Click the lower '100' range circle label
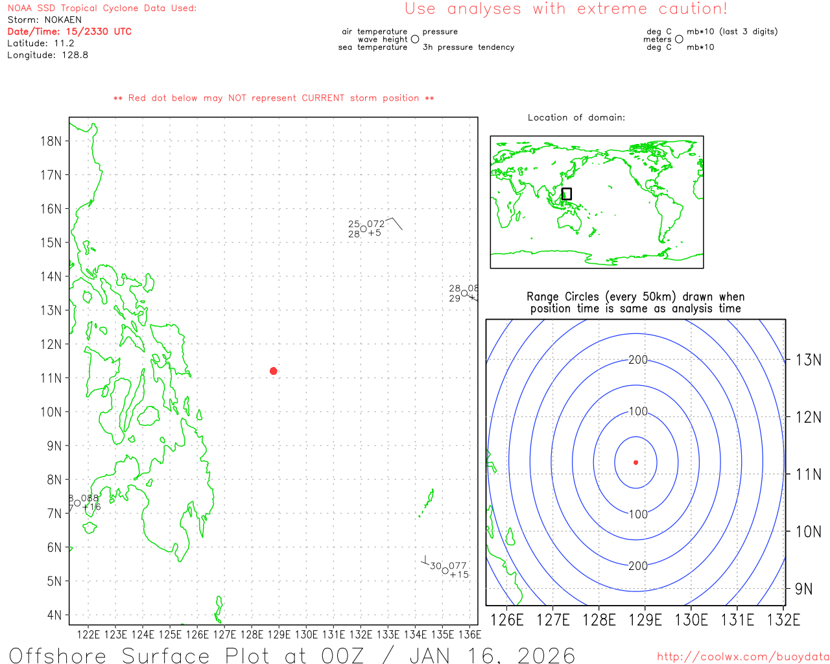The height and width of the screenshot is (664, 830). point(638,514)
